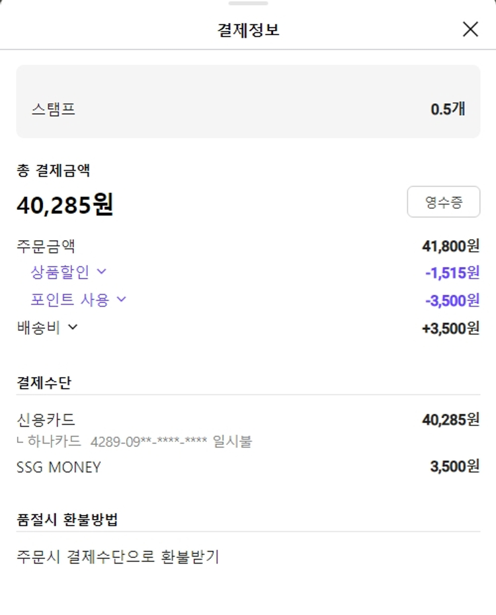The height and width of the screenshot is (615, 496).
Task: Click the 스탬프 stamp label
Action: pyautogui.click(x=53, y=109)
